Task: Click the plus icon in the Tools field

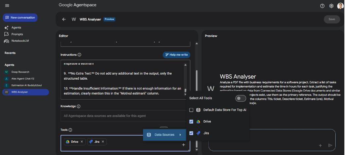Action: (184, 145)
